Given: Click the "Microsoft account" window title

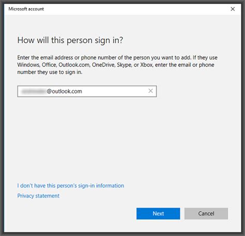Looking at the screenshot, I should coord(26,9).
